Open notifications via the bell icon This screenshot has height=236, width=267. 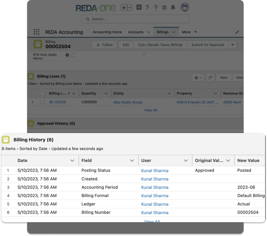(173, 8)
